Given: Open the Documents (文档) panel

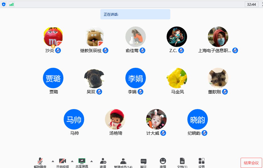Looking at the screenshot, I should tap(182, 161).
